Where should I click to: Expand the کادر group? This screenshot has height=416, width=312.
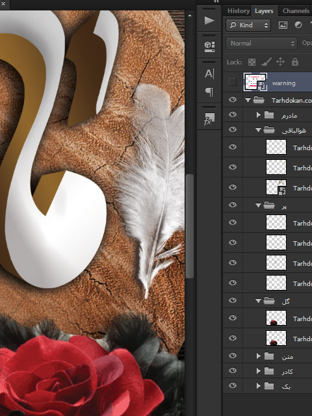coord(259,371)
